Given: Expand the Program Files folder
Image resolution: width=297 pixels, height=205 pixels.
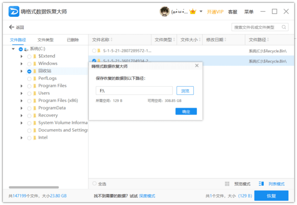Looking at the screenshot, I should (x=21, y=86).
